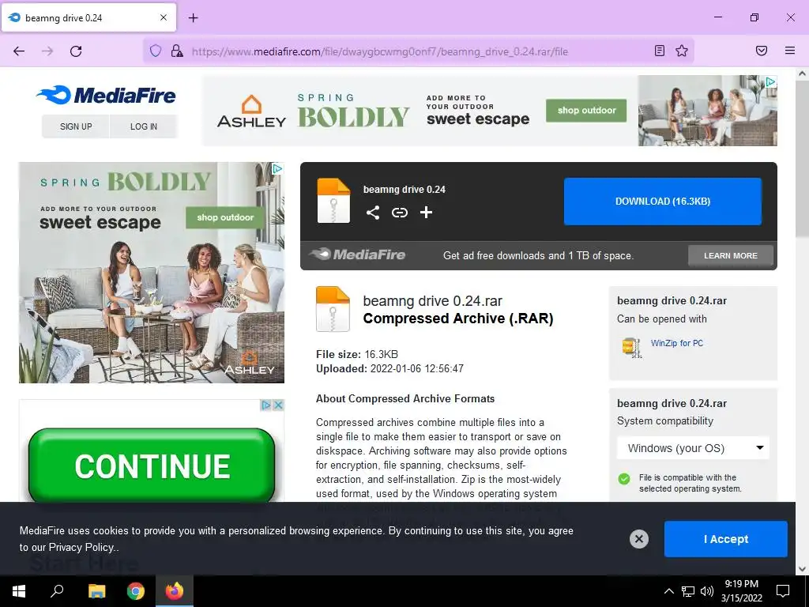Screen dimensions: 809x607
Task: Dismiss the cookie banner with X
Action: [x=638, y=539]
